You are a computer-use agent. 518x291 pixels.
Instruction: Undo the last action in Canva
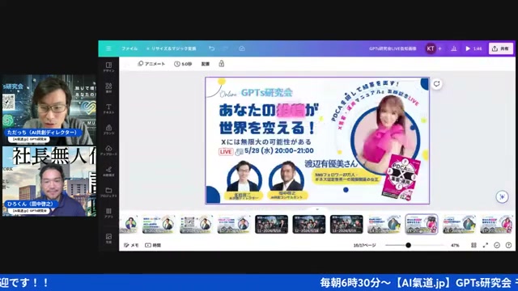click(x=212, y=48)
